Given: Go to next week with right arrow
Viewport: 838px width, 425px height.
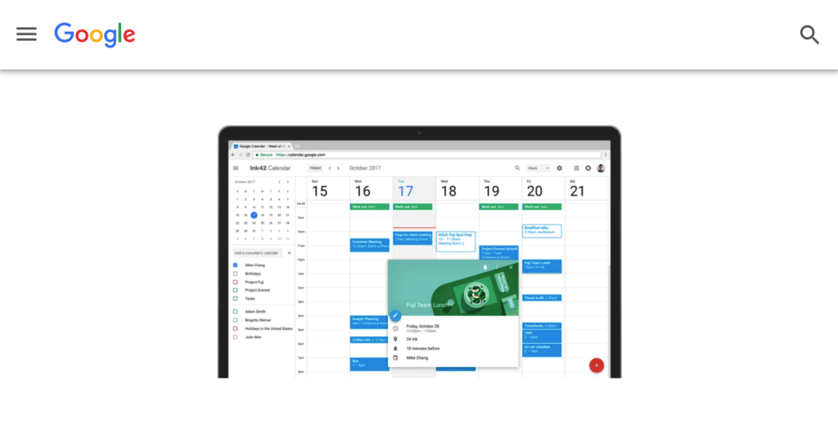Looking at the screenshot, I should tap(338, 168).
